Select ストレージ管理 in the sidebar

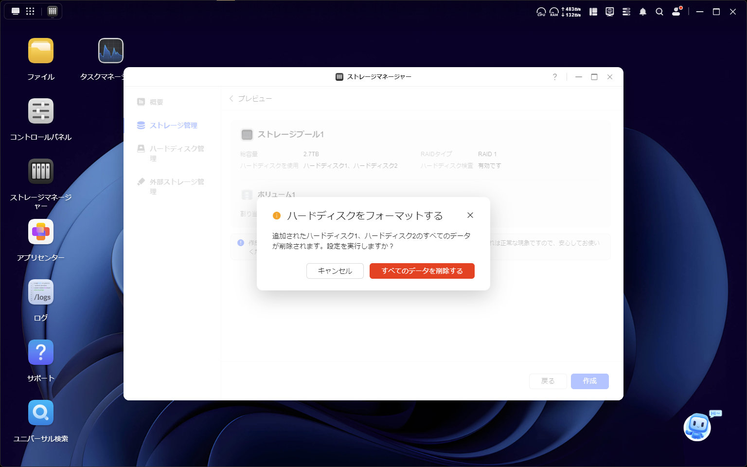point(173,126)
